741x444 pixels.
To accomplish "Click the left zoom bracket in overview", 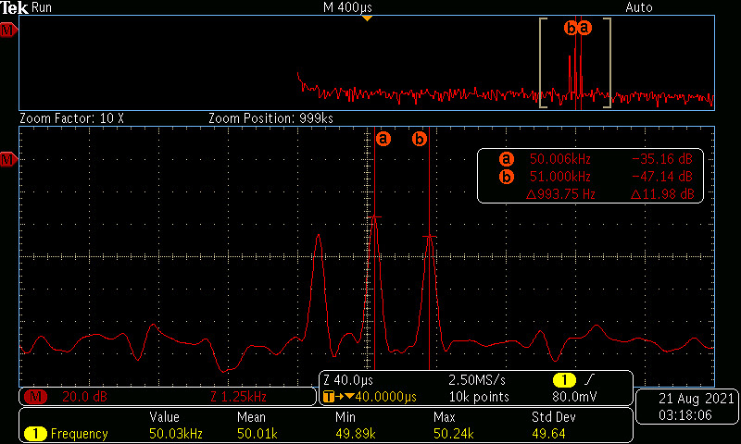I will coord(543,63).
